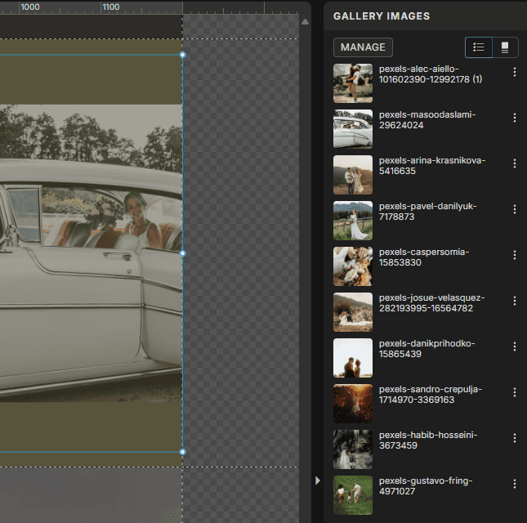Click the name pexels-caspersomia-15853830
This screenshot has height=523, width=527.
pyautogui.click(x=424, y=257)
